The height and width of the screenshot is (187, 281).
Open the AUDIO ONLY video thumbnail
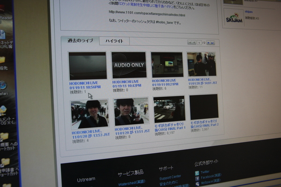[129, 65]
